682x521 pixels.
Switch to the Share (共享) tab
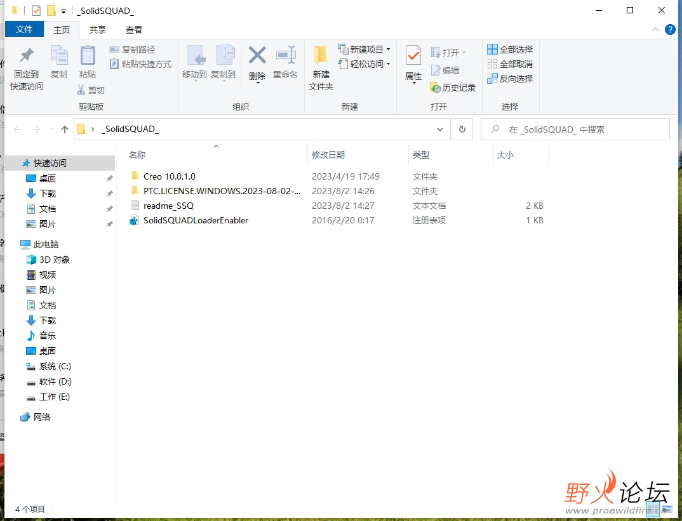click(97, 30)
